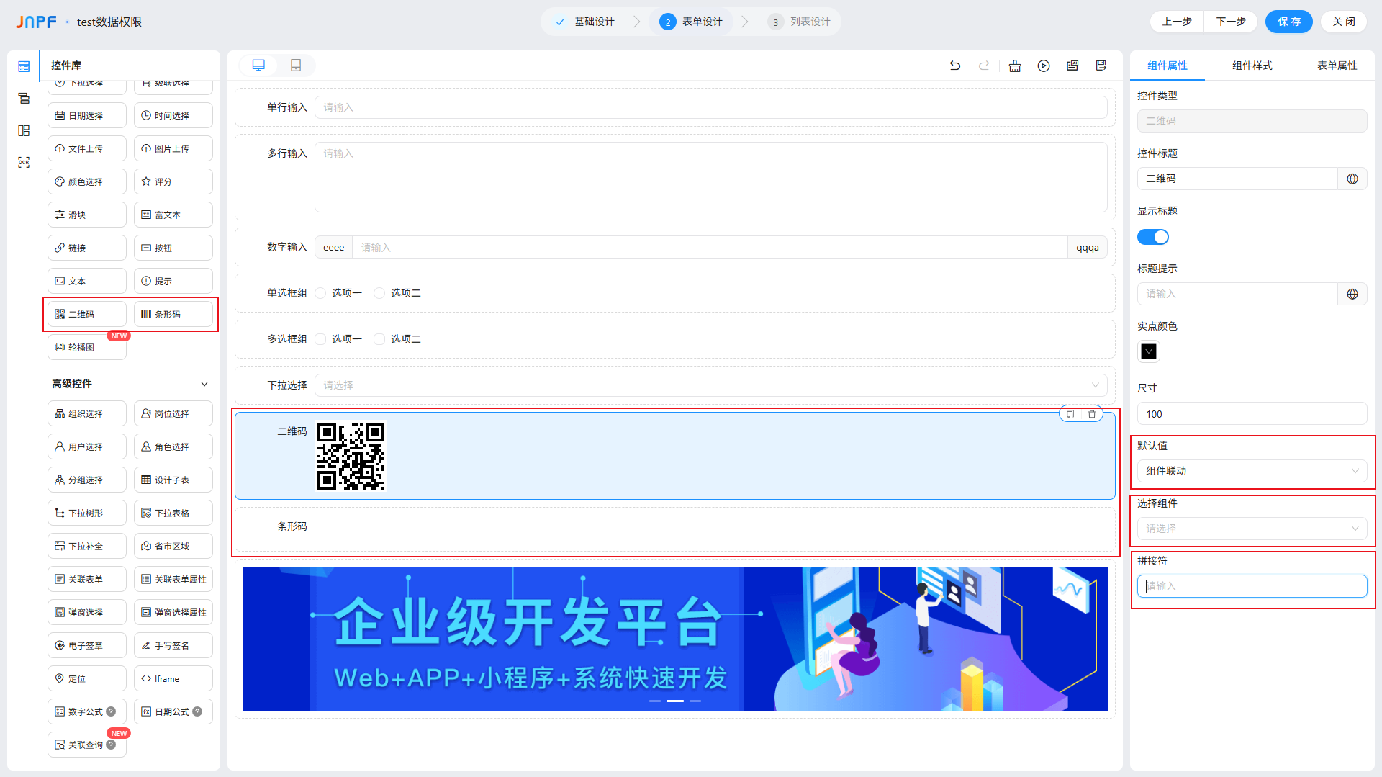
Task: Select the OCR icon in left sidebar
Action: pyautogui.click(x=24, y=163)
